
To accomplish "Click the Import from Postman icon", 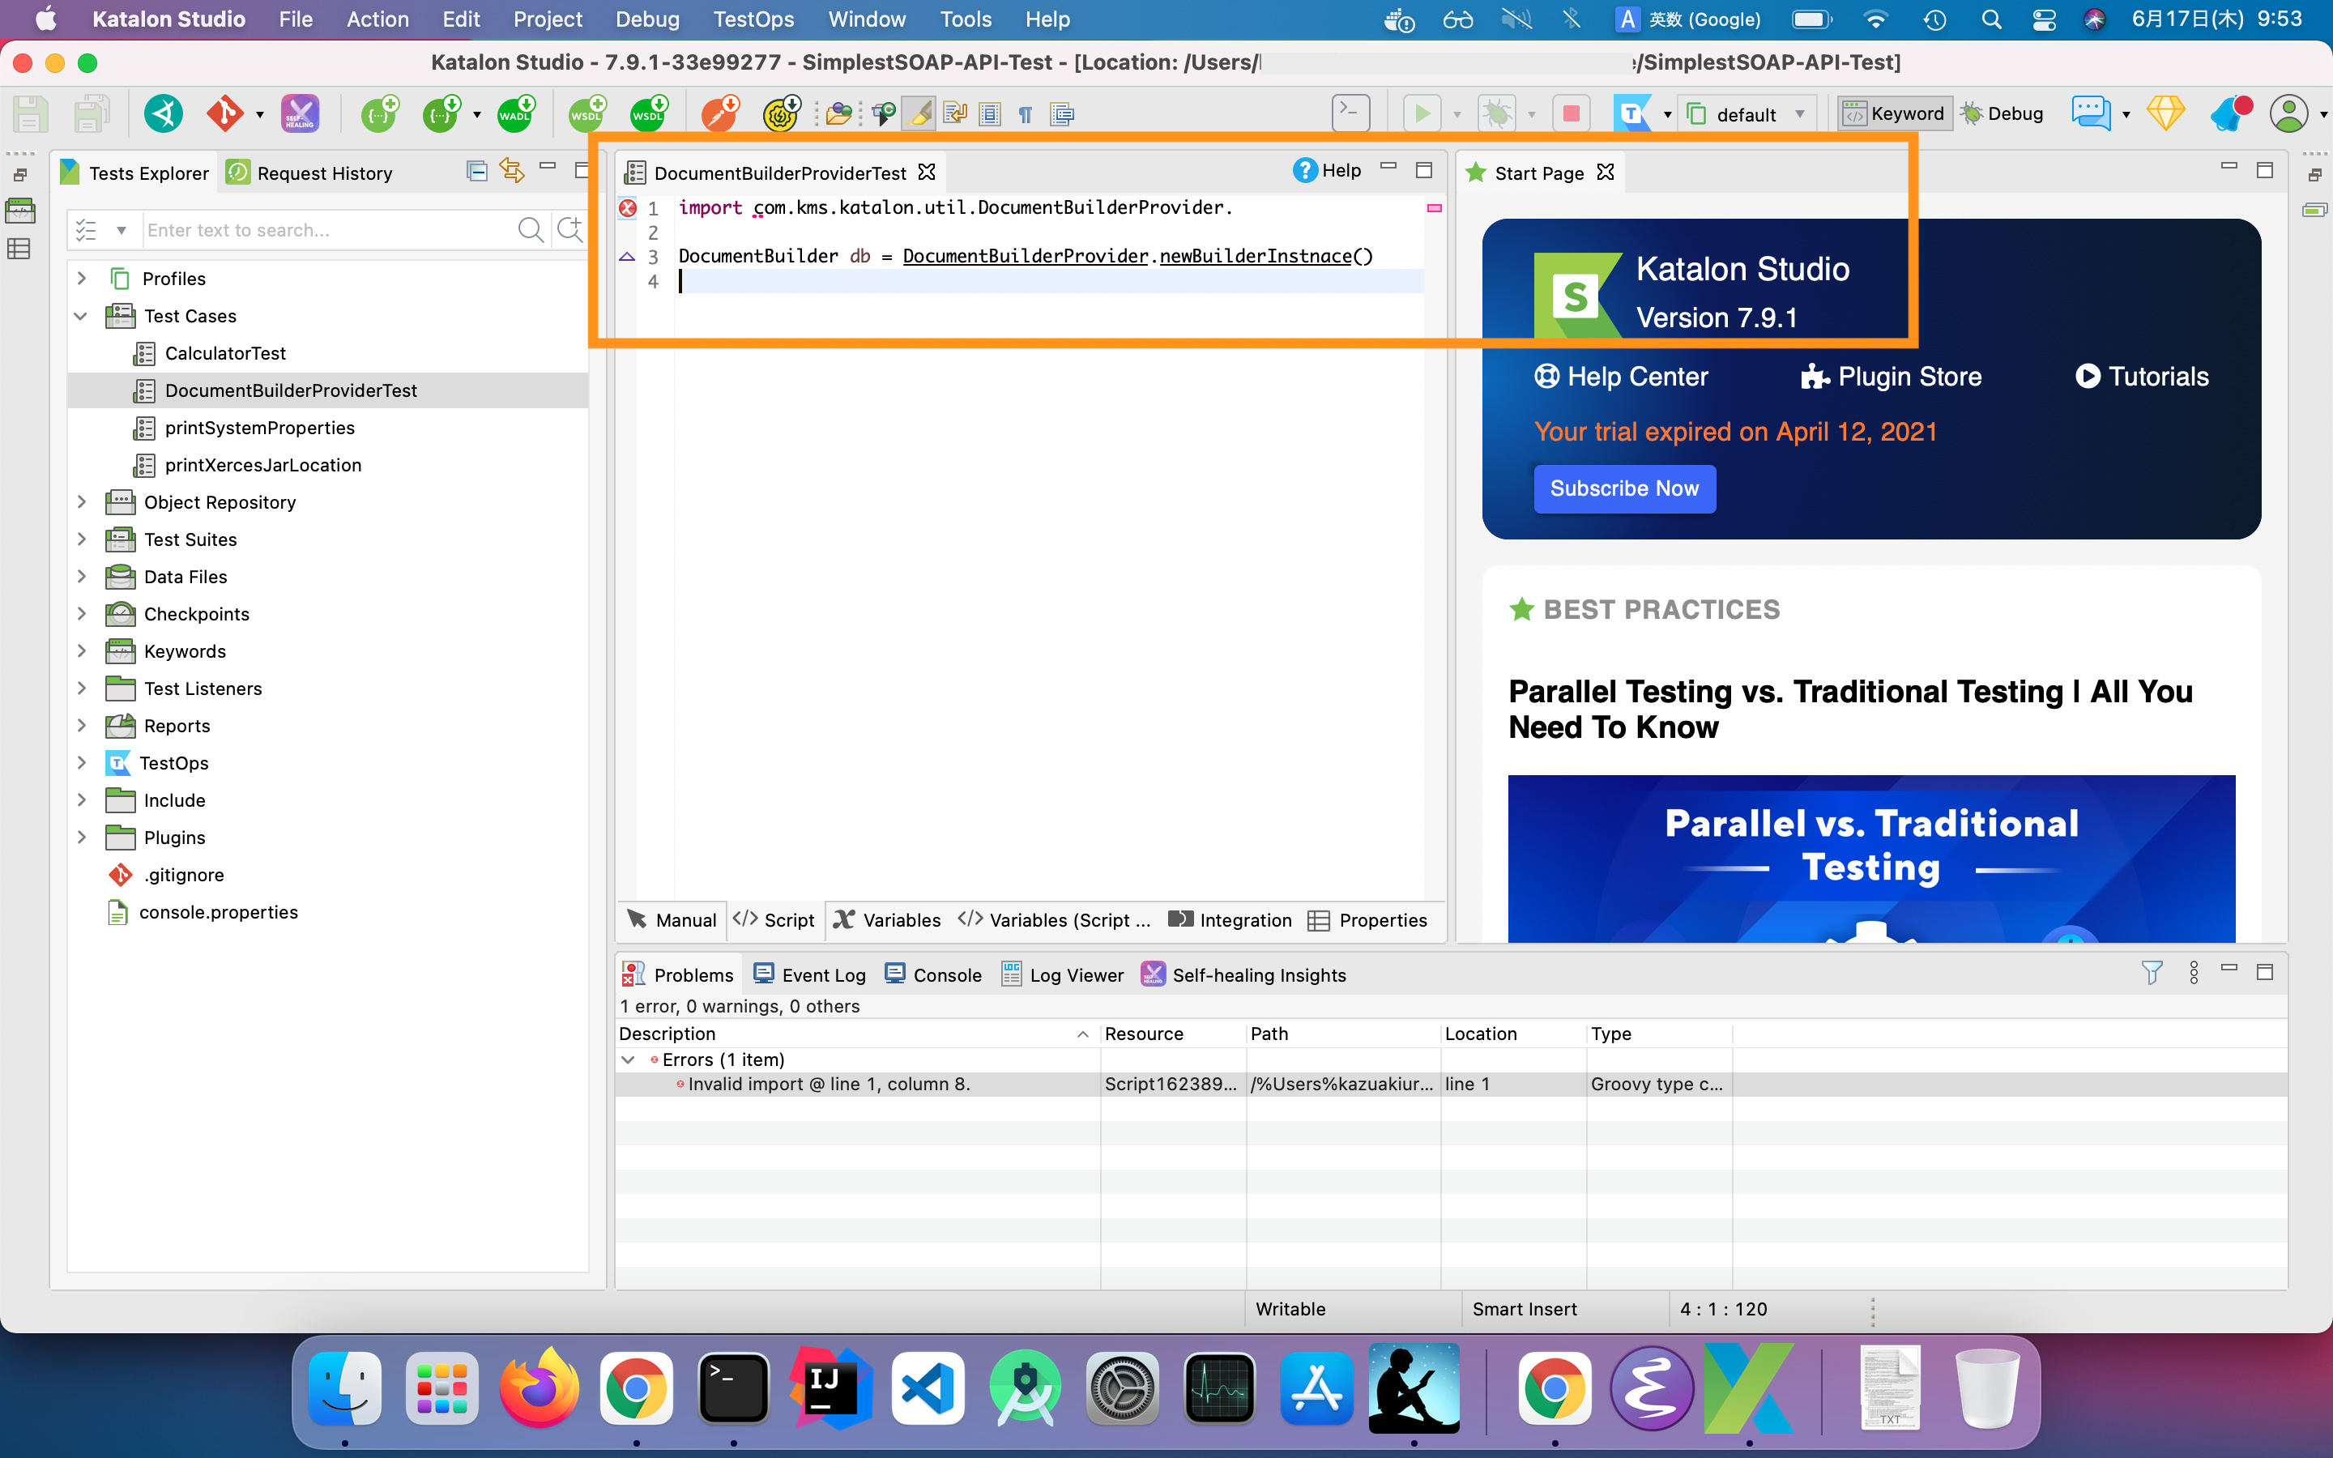I will (719, 113).
